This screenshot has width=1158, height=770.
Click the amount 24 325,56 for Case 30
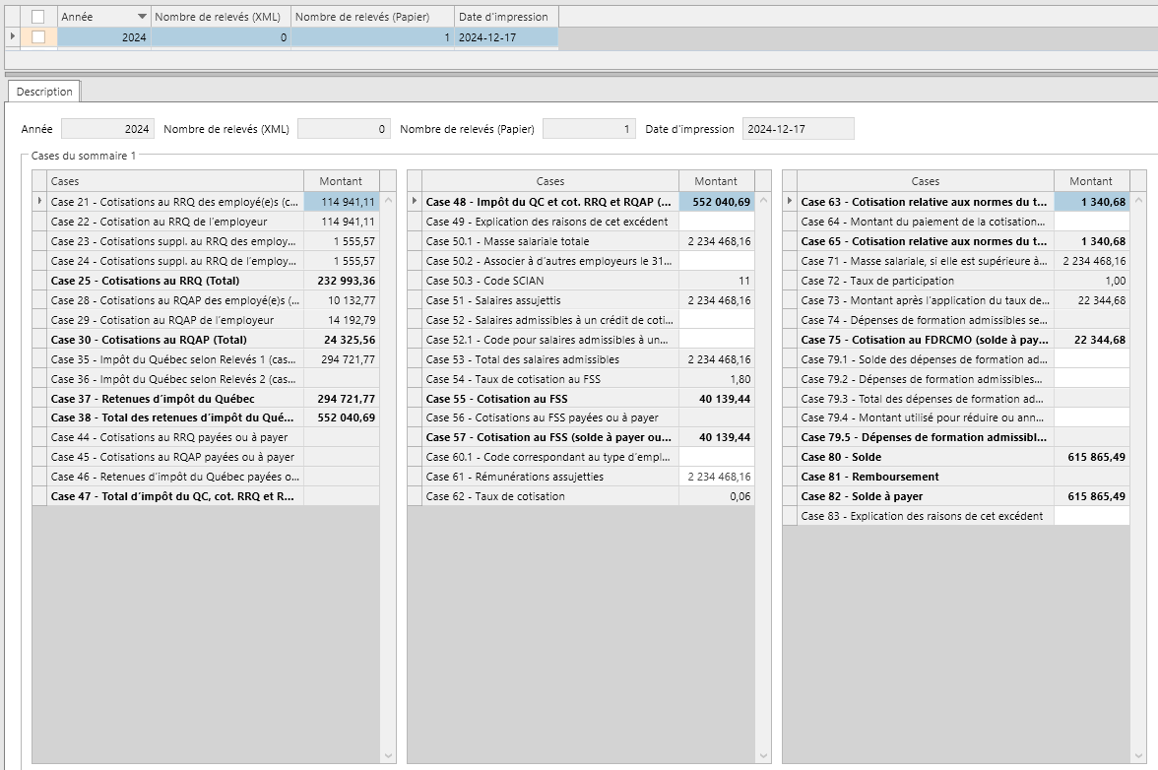(342, 340)
